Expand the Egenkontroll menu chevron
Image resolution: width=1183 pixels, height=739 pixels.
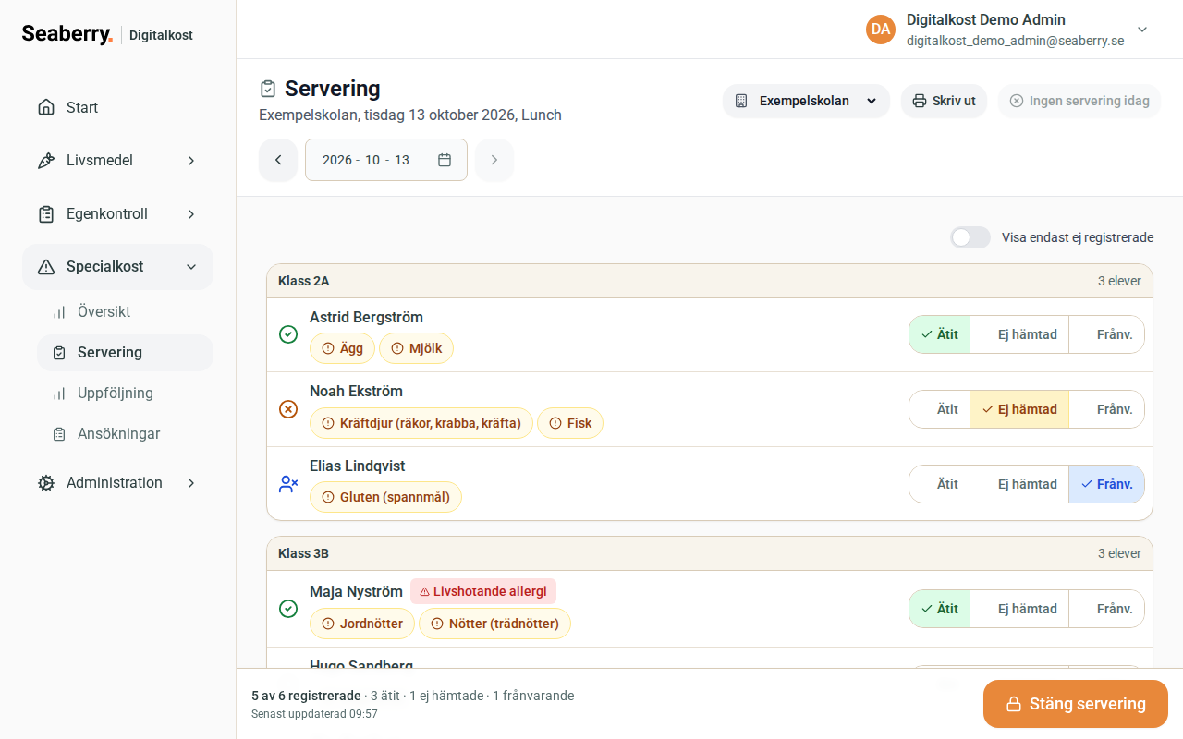(x=191, y=214)
